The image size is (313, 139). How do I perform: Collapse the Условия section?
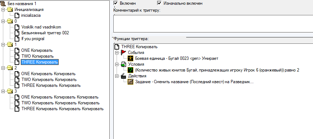(x=117, y=65)
